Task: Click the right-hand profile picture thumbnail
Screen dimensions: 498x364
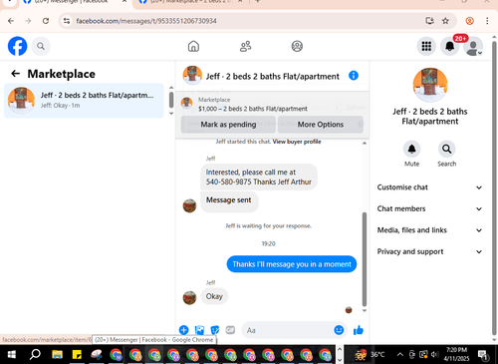Action: [x=430, y=85]
